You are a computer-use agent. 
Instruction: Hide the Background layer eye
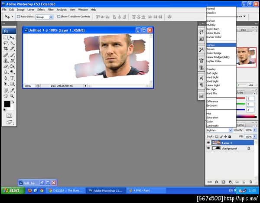coord(208,148)
